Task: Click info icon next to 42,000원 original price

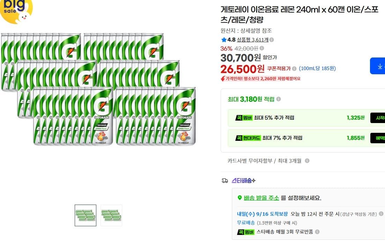Action: click(262, 48)
